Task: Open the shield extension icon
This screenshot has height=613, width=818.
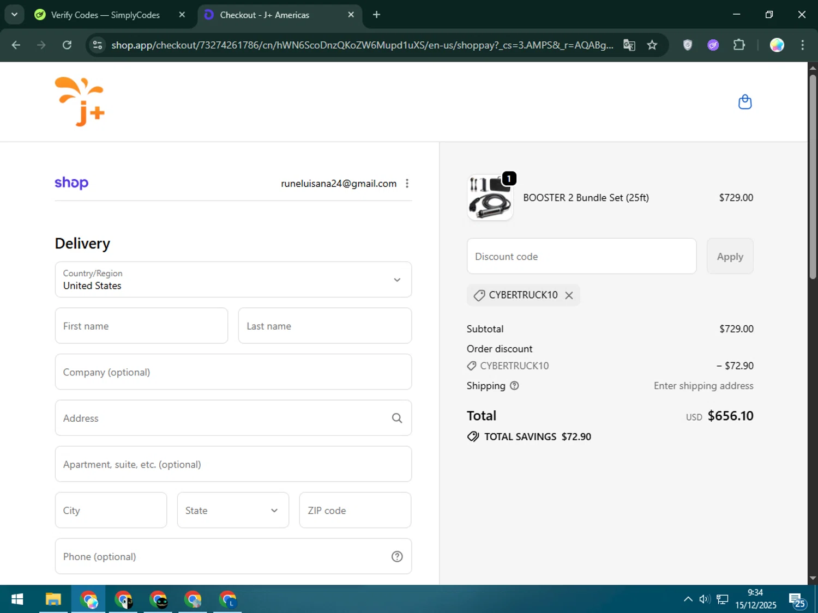Action: [x=688, y=45]
